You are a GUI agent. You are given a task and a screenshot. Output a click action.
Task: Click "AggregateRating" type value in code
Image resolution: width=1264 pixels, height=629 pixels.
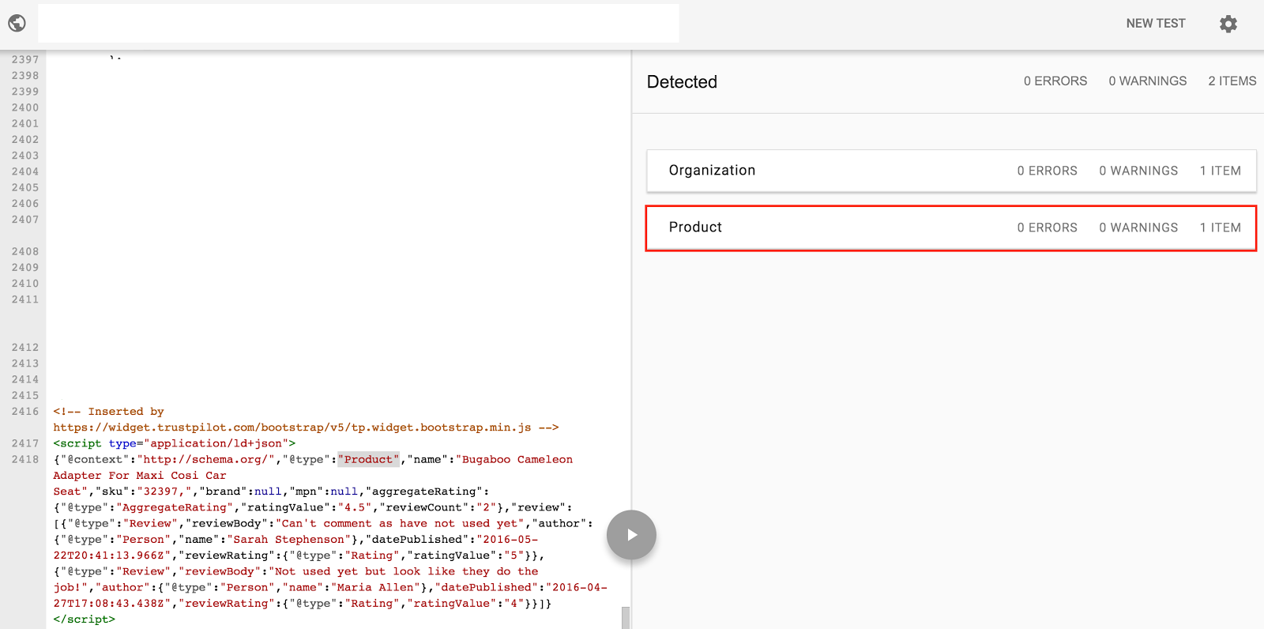click(x=175, y=507)
